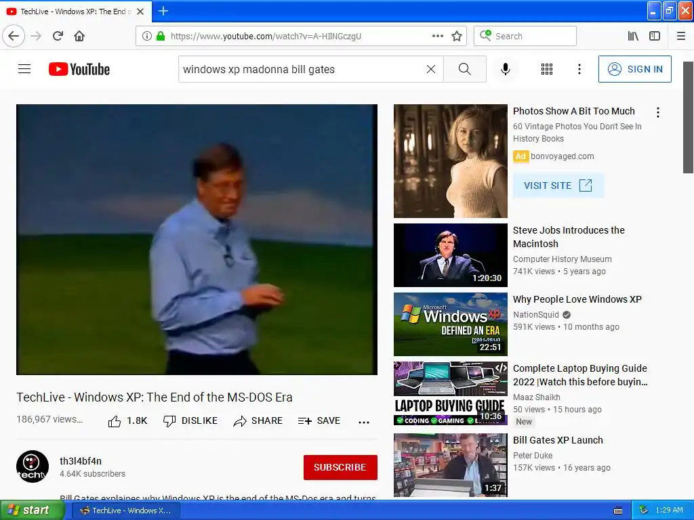Click the Bill Gates XP Launch title
This screenshot has width=694, height=520.
point(558,440)
